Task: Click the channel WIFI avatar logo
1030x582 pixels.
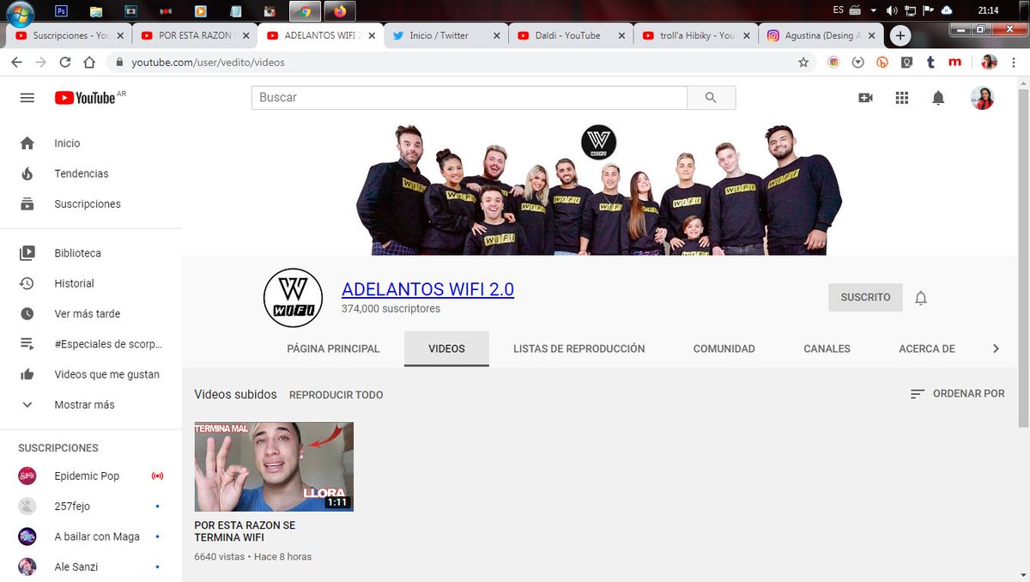Action: 293,298
